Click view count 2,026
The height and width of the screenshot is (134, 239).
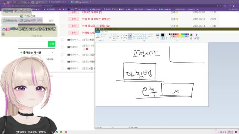pos(213,19)
